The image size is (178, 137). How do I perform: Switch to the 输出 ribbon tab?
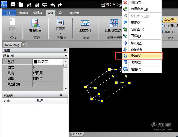[x=61, y=13]
